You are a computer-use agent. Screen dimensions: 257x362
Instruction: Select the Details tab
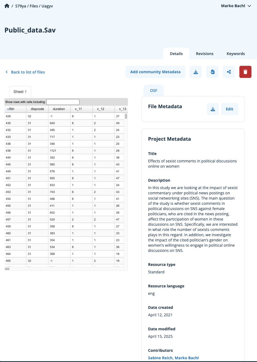[176, 54]
